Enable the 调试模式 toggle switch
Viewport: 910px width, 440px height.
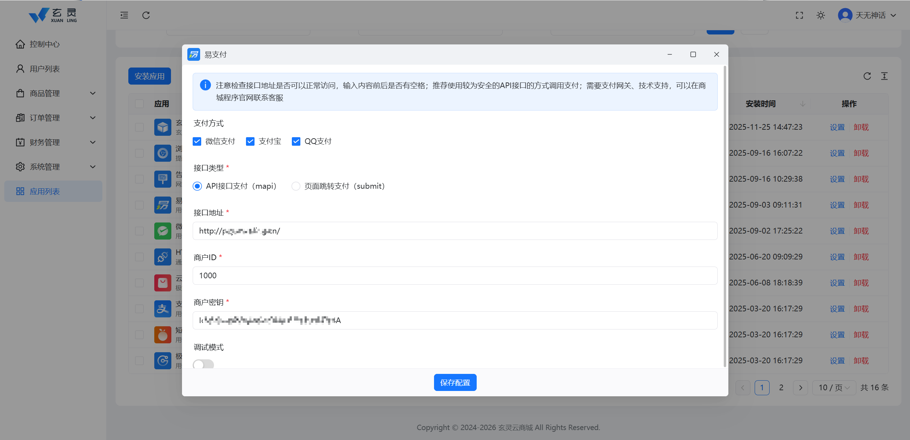[x=203, y=364]
